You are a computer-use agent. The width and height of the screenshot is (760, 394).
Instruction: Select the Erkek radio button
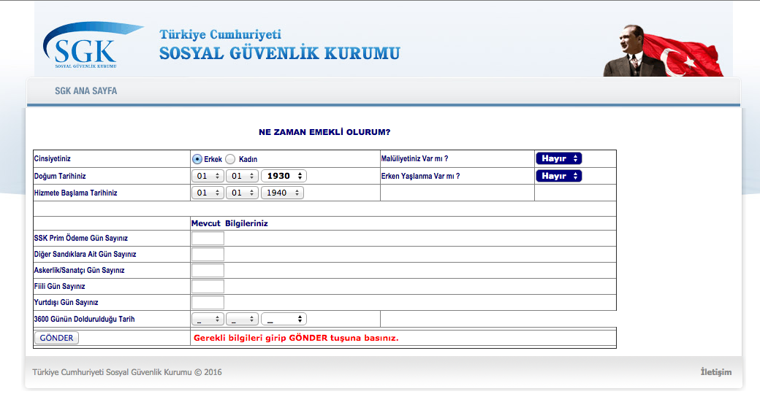tap(197, 159)
